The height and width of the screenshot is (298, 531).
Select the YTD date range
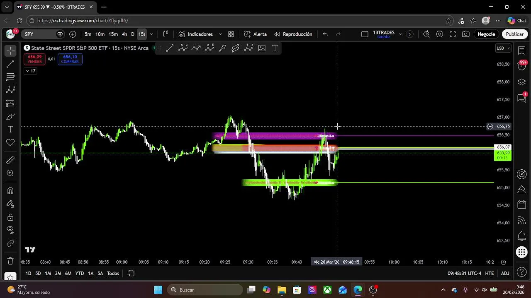[79, 274]
